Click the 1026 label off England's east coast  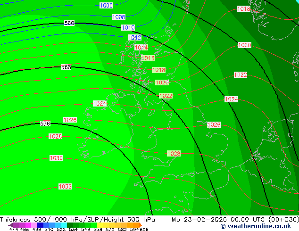[x=214, y=125]
